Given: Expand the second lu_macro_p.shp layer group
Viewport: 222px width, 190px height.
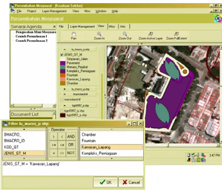Looking at the screenshot, I should click(x=65, y=89).
